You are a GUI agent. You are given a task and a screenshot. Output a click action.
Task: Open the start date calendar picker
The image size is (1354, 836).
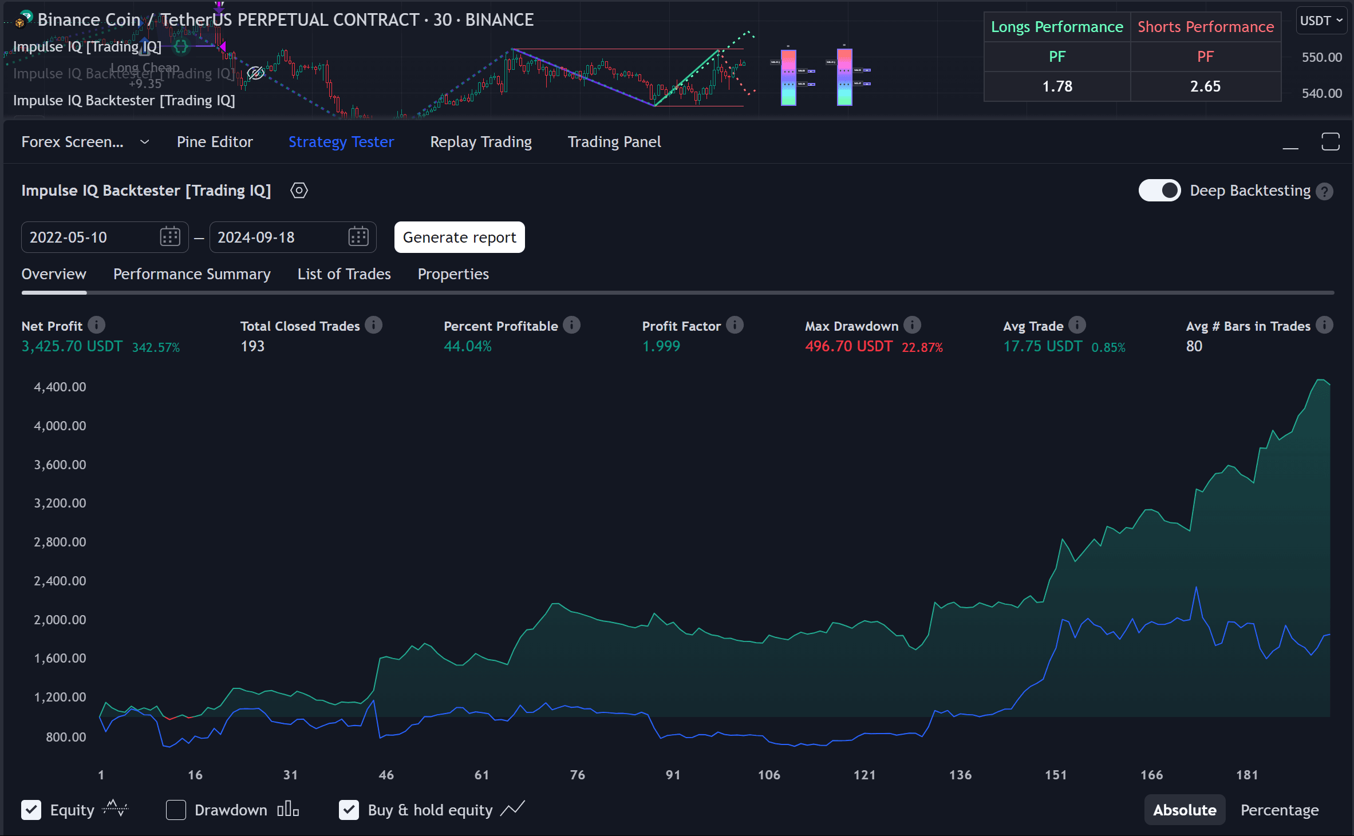click(x=170, y=237)
